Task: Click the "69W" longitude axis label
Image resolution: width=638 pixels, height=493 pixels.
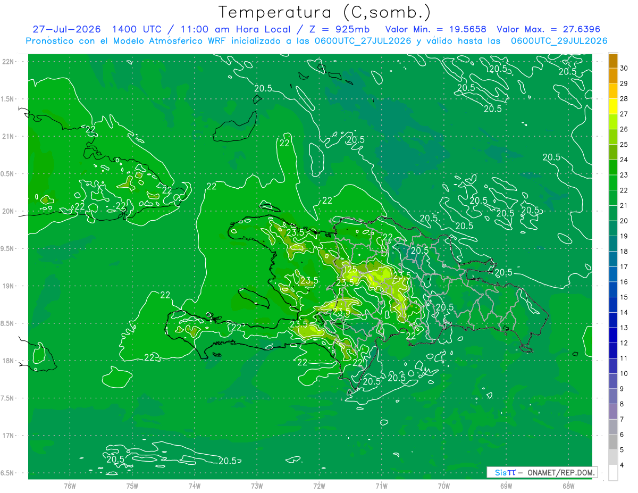Action: (506, 486)
